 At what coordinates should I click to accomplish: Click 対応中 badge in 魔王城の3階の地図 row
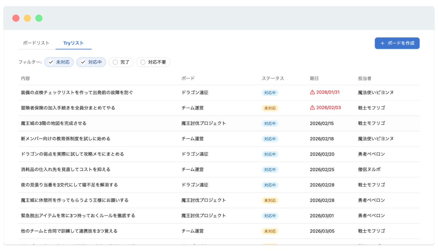click(x=270, y=123)
